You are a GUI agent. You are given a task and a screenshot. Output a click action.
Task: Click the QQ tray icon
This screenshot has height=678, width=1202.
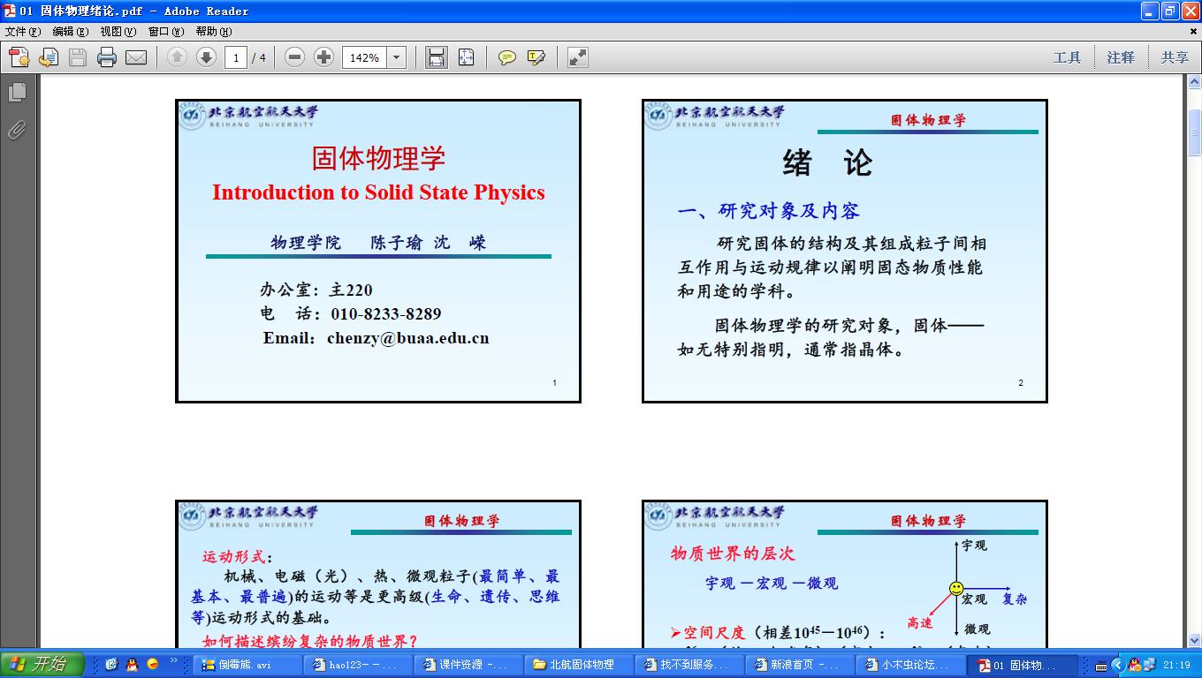click(1134, 665)
